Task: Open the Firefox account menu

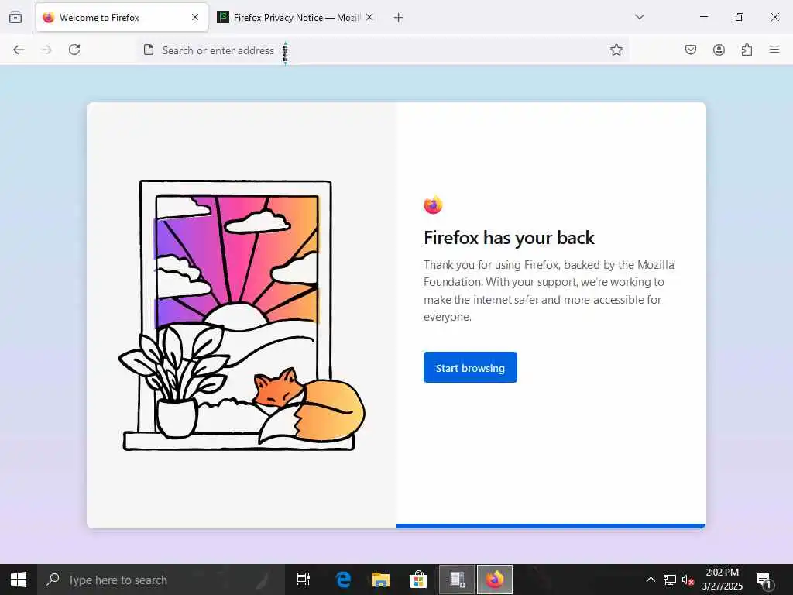Action: 719,50
